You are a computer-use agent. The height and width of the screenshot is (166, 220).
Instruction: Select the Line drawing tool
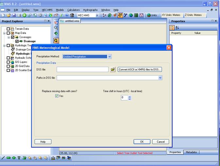click(3, 158)
